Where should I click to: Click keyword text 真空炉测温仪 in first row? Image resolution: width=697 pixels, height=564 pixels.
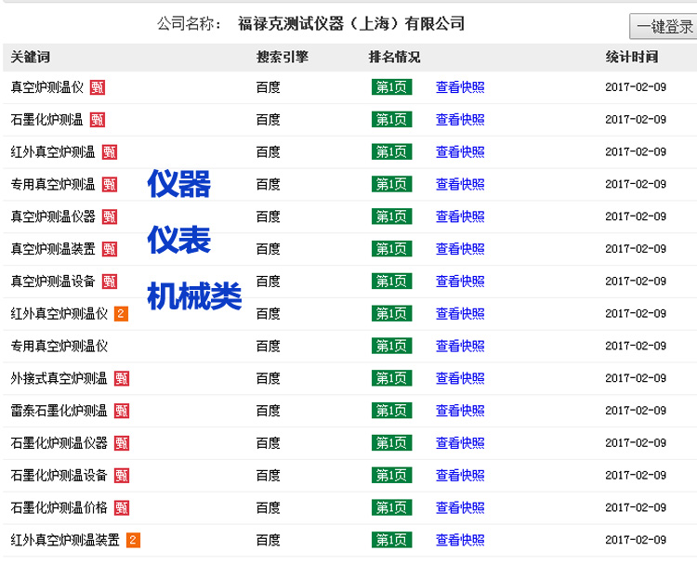[x=47, y=87]
